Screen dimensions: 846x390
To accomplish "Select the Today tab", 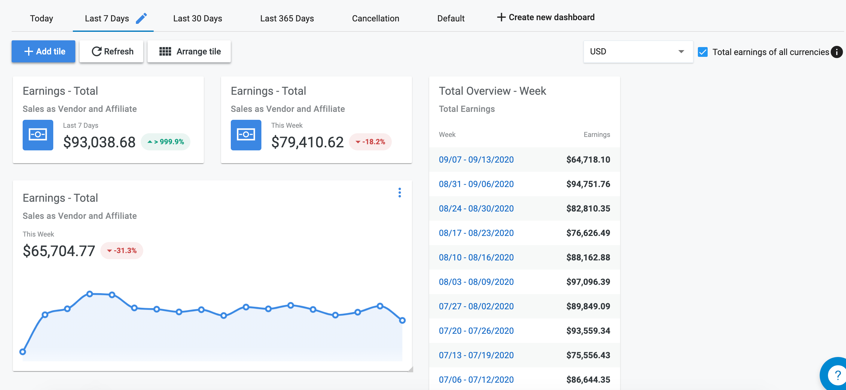I will pos(41,18).
